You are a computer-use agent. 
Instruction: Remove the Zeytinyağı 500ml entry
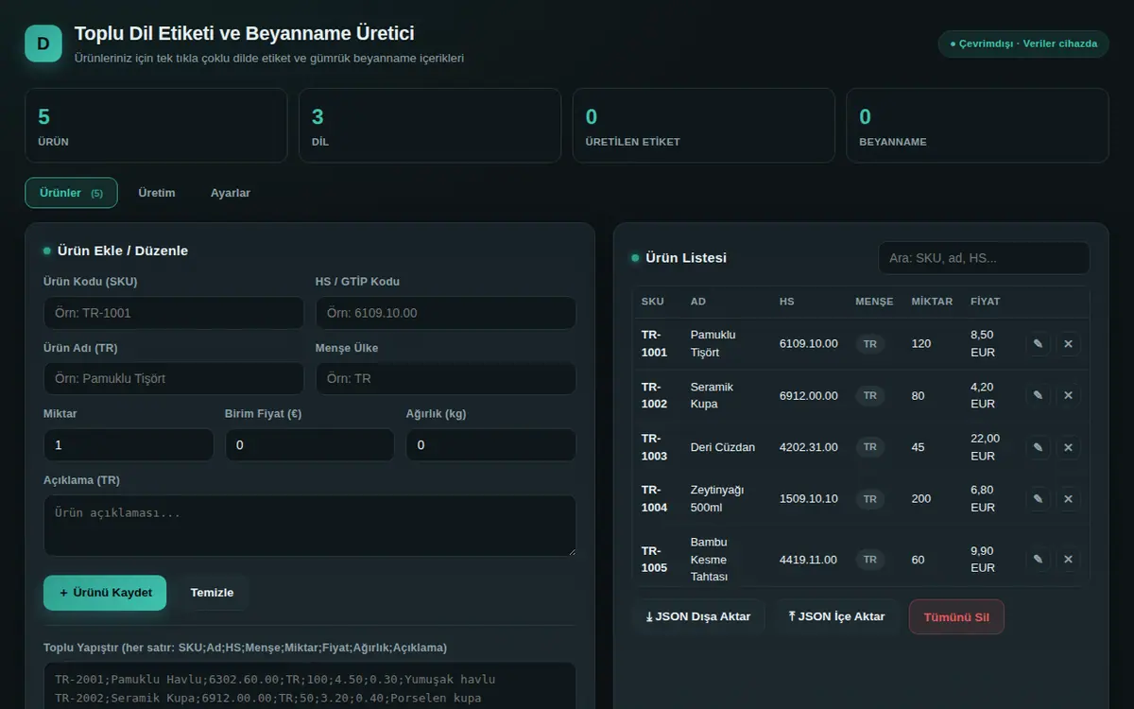pyautogui.click(x=1068, y=499)
